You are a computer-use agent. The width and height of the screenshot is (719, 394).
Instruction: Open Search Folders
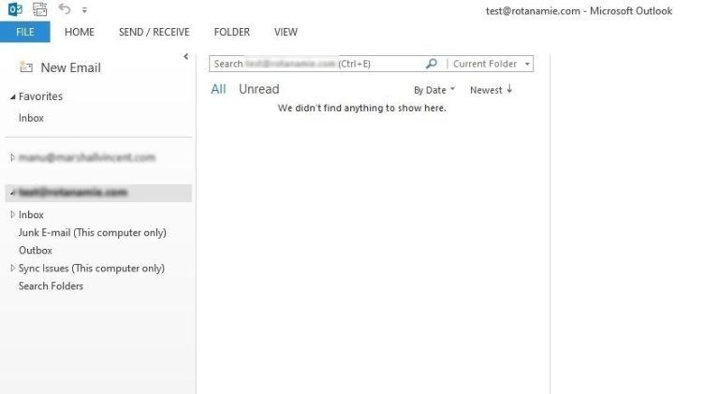tap(51, 286)
